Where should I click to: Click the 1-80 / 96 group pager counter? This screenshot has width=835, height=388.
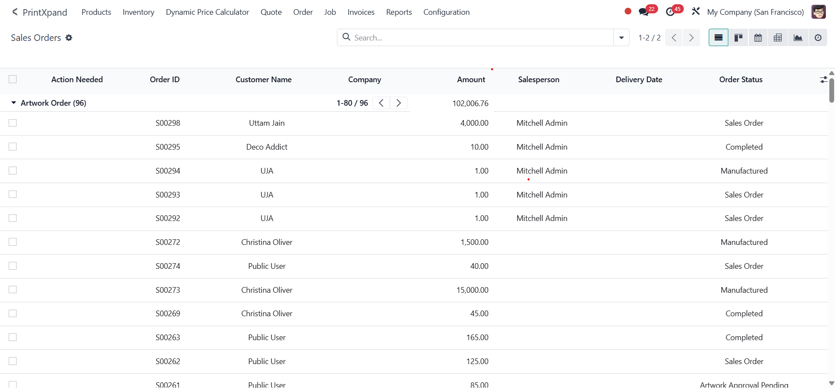point(352,103)
